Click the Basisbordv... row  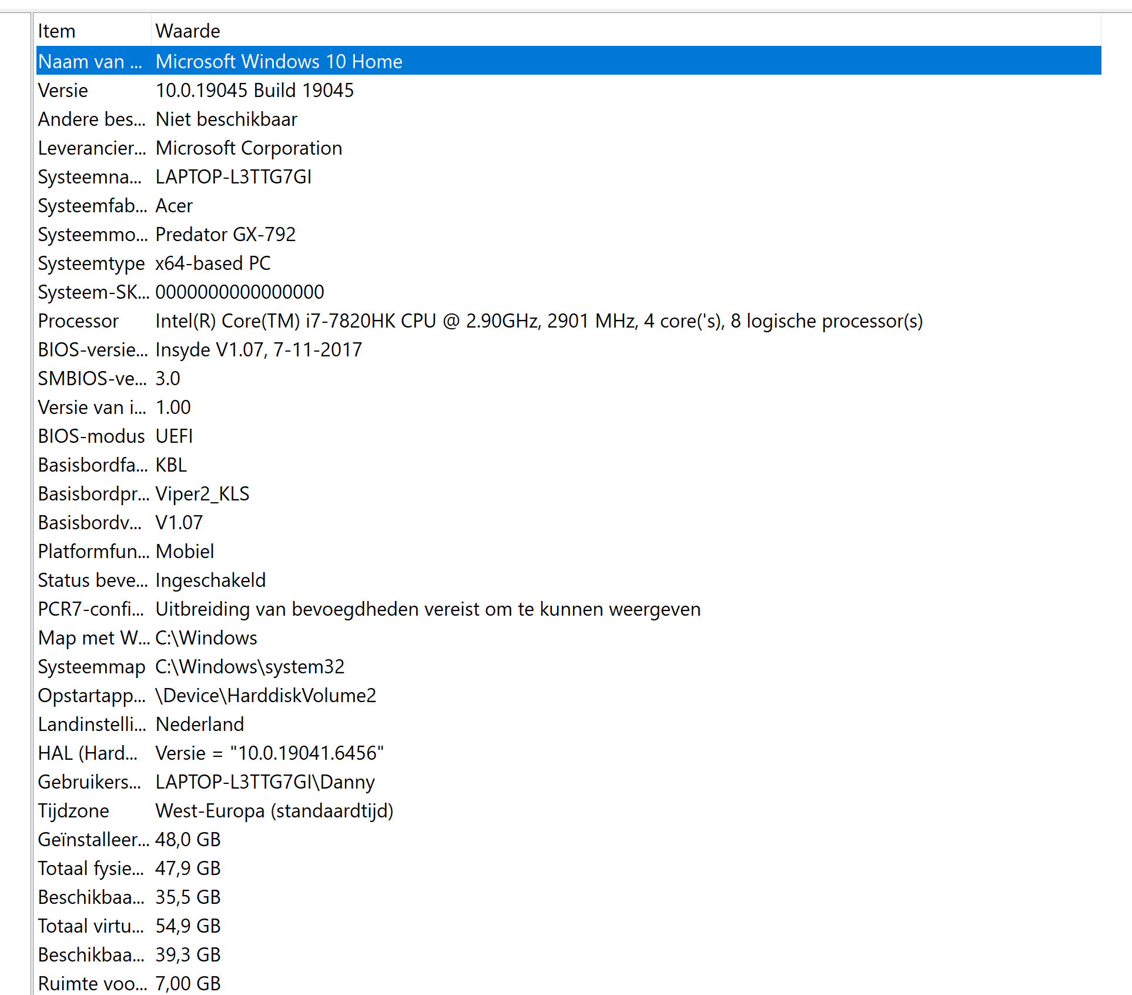pos(568,522)
